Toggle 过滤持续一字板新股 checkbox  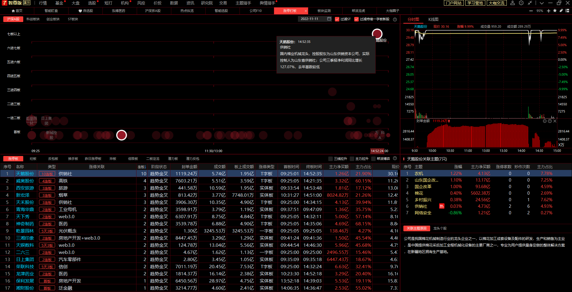[356, 19]
